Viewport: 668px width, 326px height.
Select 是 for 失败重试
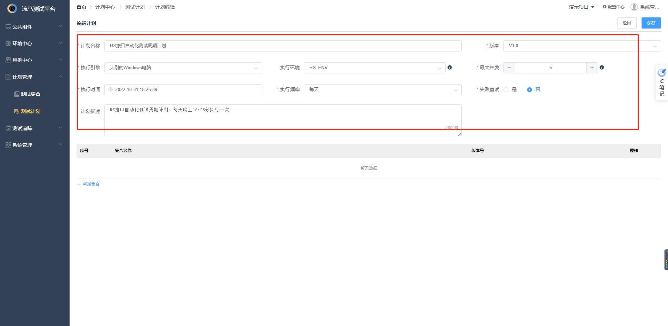[x=506, y=90]
